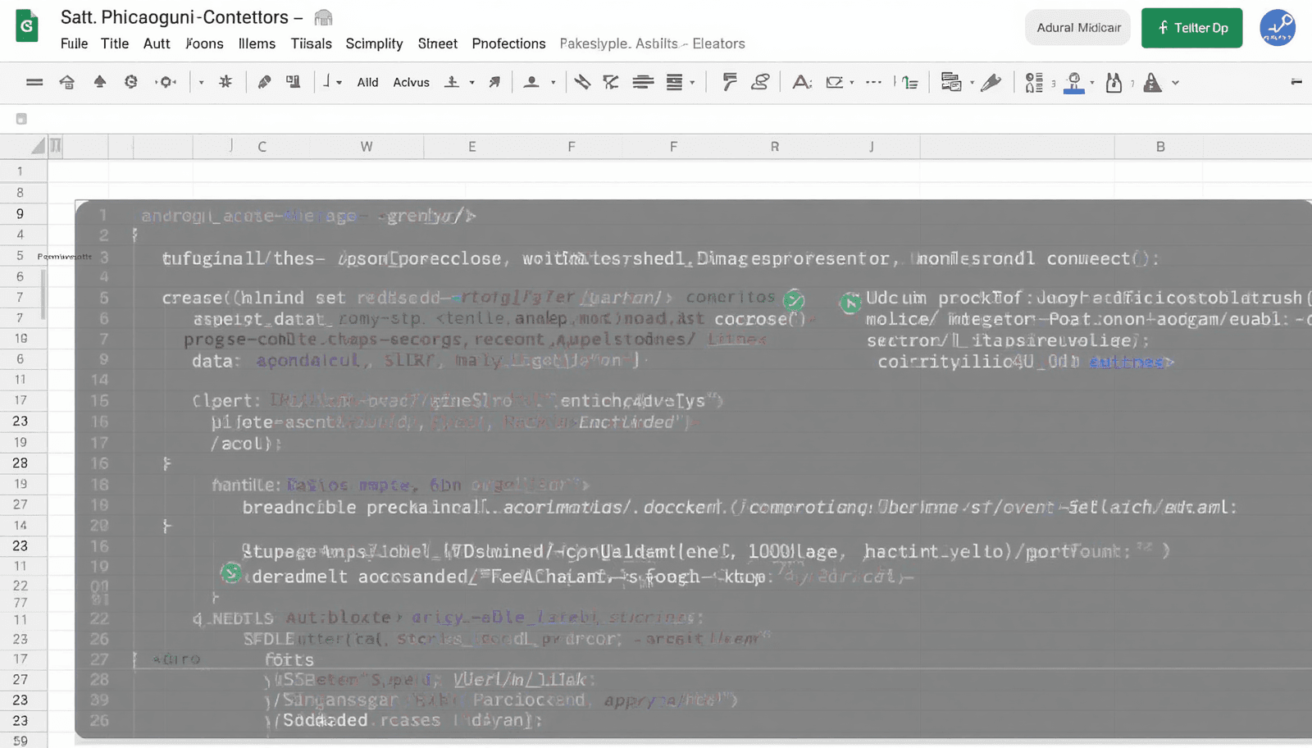Viewport: 1312px width, 748px height.
Task: Open the Tiisals menu
Action: click(311, 43)
